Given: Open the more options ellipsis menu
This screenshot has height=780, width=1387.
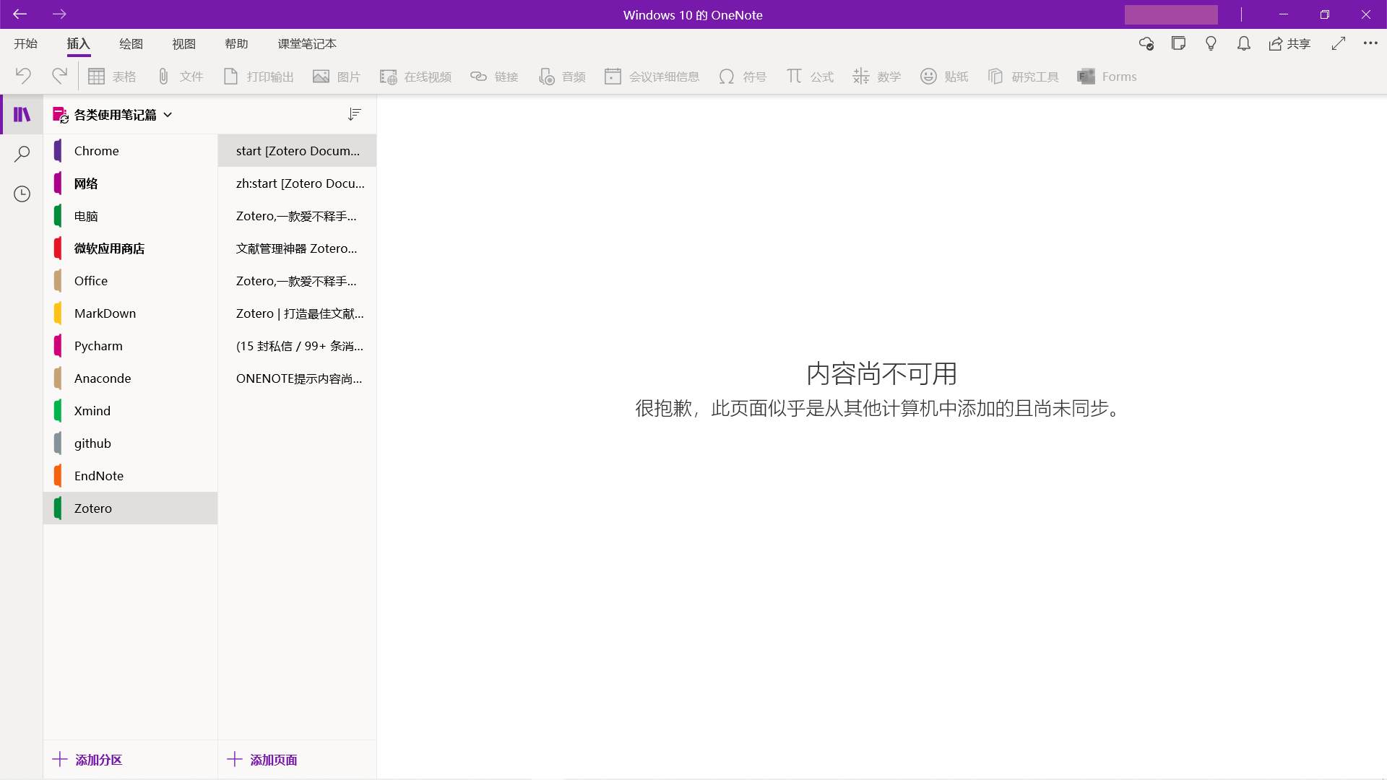Looking at the screenshot, I should (x=1371, y=43).
